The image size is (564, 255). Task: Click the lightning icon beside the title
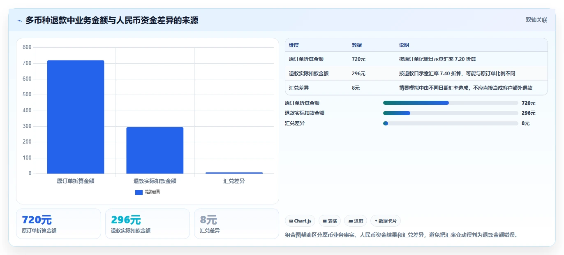(20, 20)
